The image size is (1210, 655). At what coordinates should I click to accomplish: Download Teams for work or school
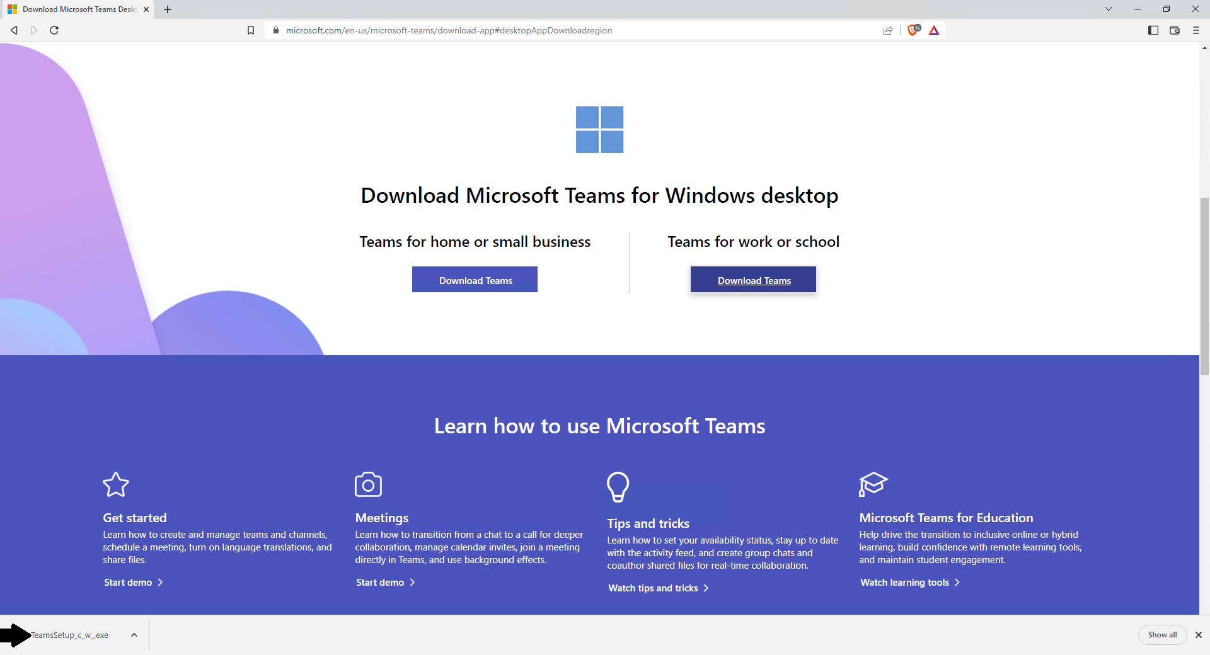coord(753,280)
